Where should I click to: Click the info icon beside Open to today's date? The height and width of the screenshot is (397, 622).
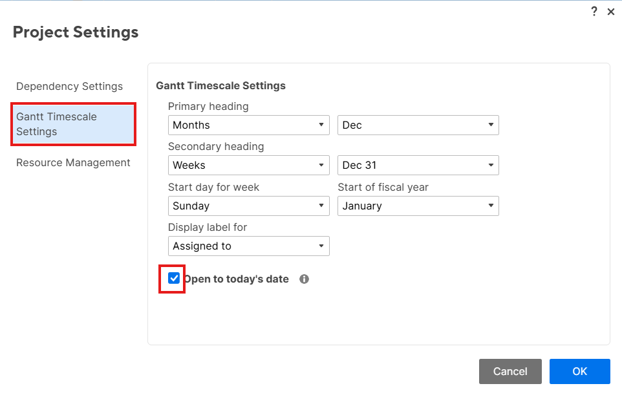tap(304, 279)
